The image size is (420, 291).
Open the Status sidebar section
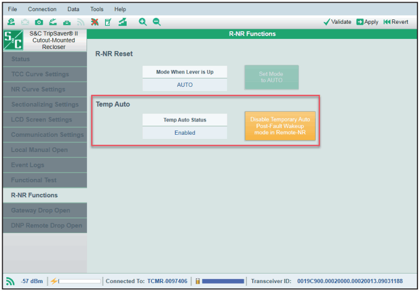coord(45,59)
